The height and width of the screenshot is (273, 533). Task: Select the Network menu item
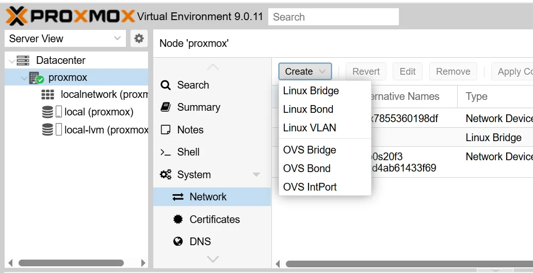pyautogui.click(x=212, y=197)
